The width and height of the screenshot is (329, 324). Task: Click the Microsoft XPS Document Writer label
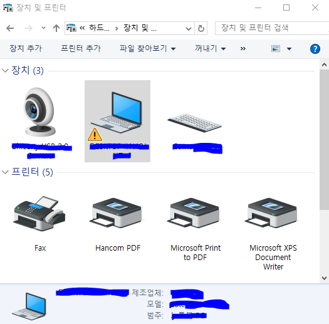coord(273,258)
